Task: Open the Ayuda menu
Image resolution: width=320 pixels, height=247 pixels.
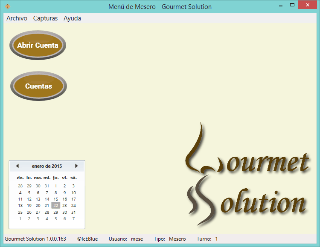Action: click(x=72, y=18)
